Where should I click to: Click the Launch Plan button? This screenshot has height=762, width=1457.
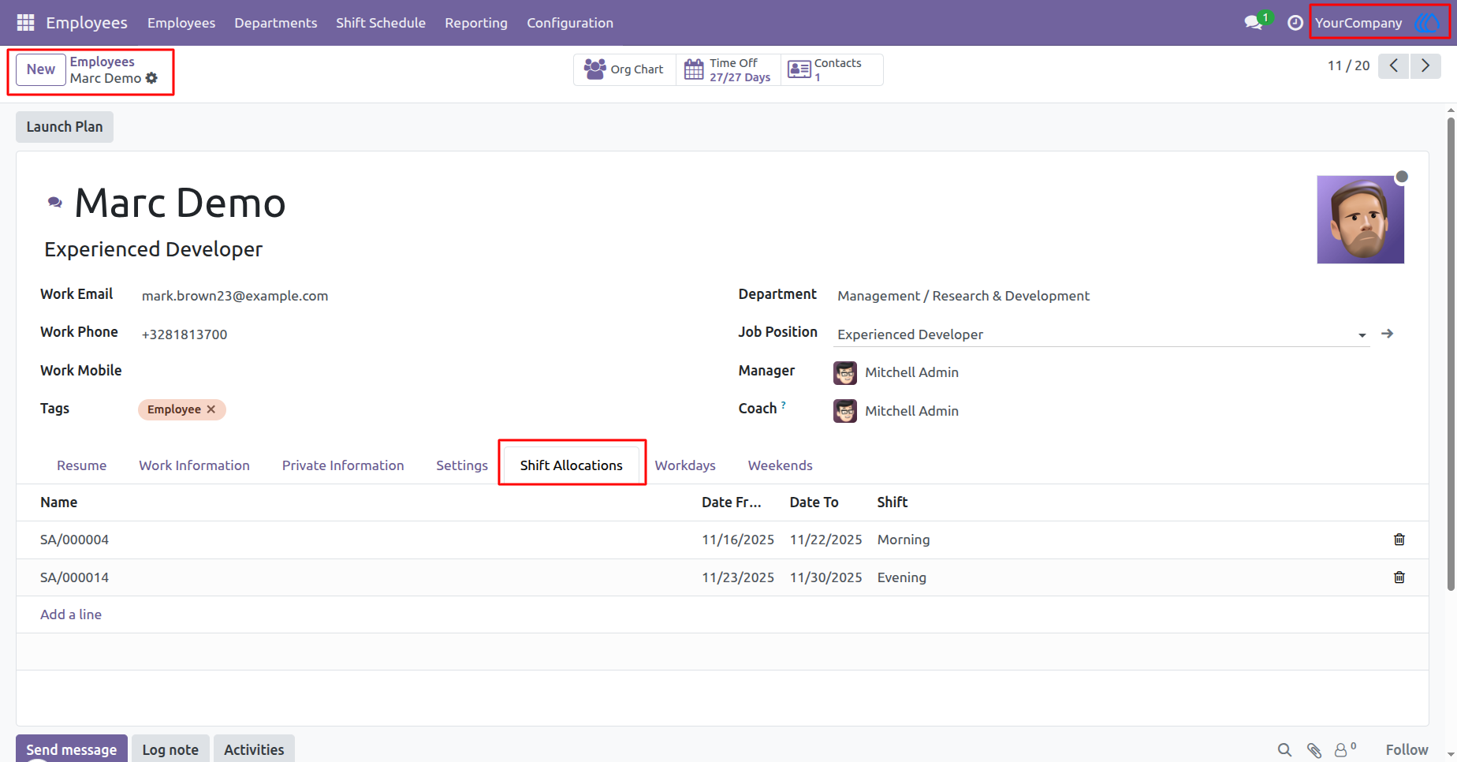(x=65, y=127)
